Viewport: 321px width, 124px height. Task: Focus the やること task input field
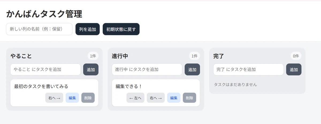point(45,69)
